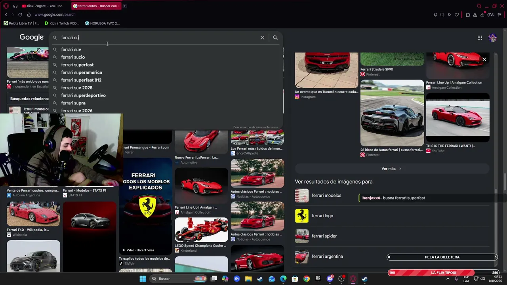Open Opera extensions cube icon
507x285 pixels.
point(468,15)
